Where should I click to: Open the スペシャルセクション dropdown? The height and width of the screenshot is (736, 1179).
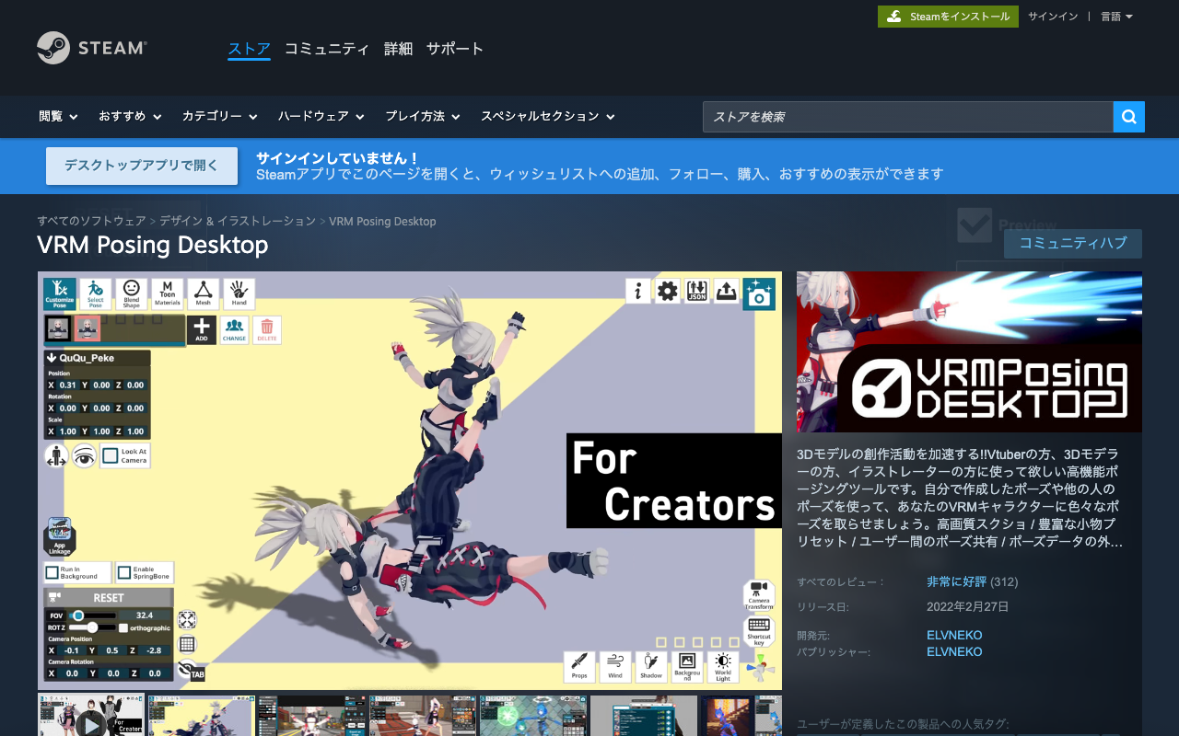(548, 117)
